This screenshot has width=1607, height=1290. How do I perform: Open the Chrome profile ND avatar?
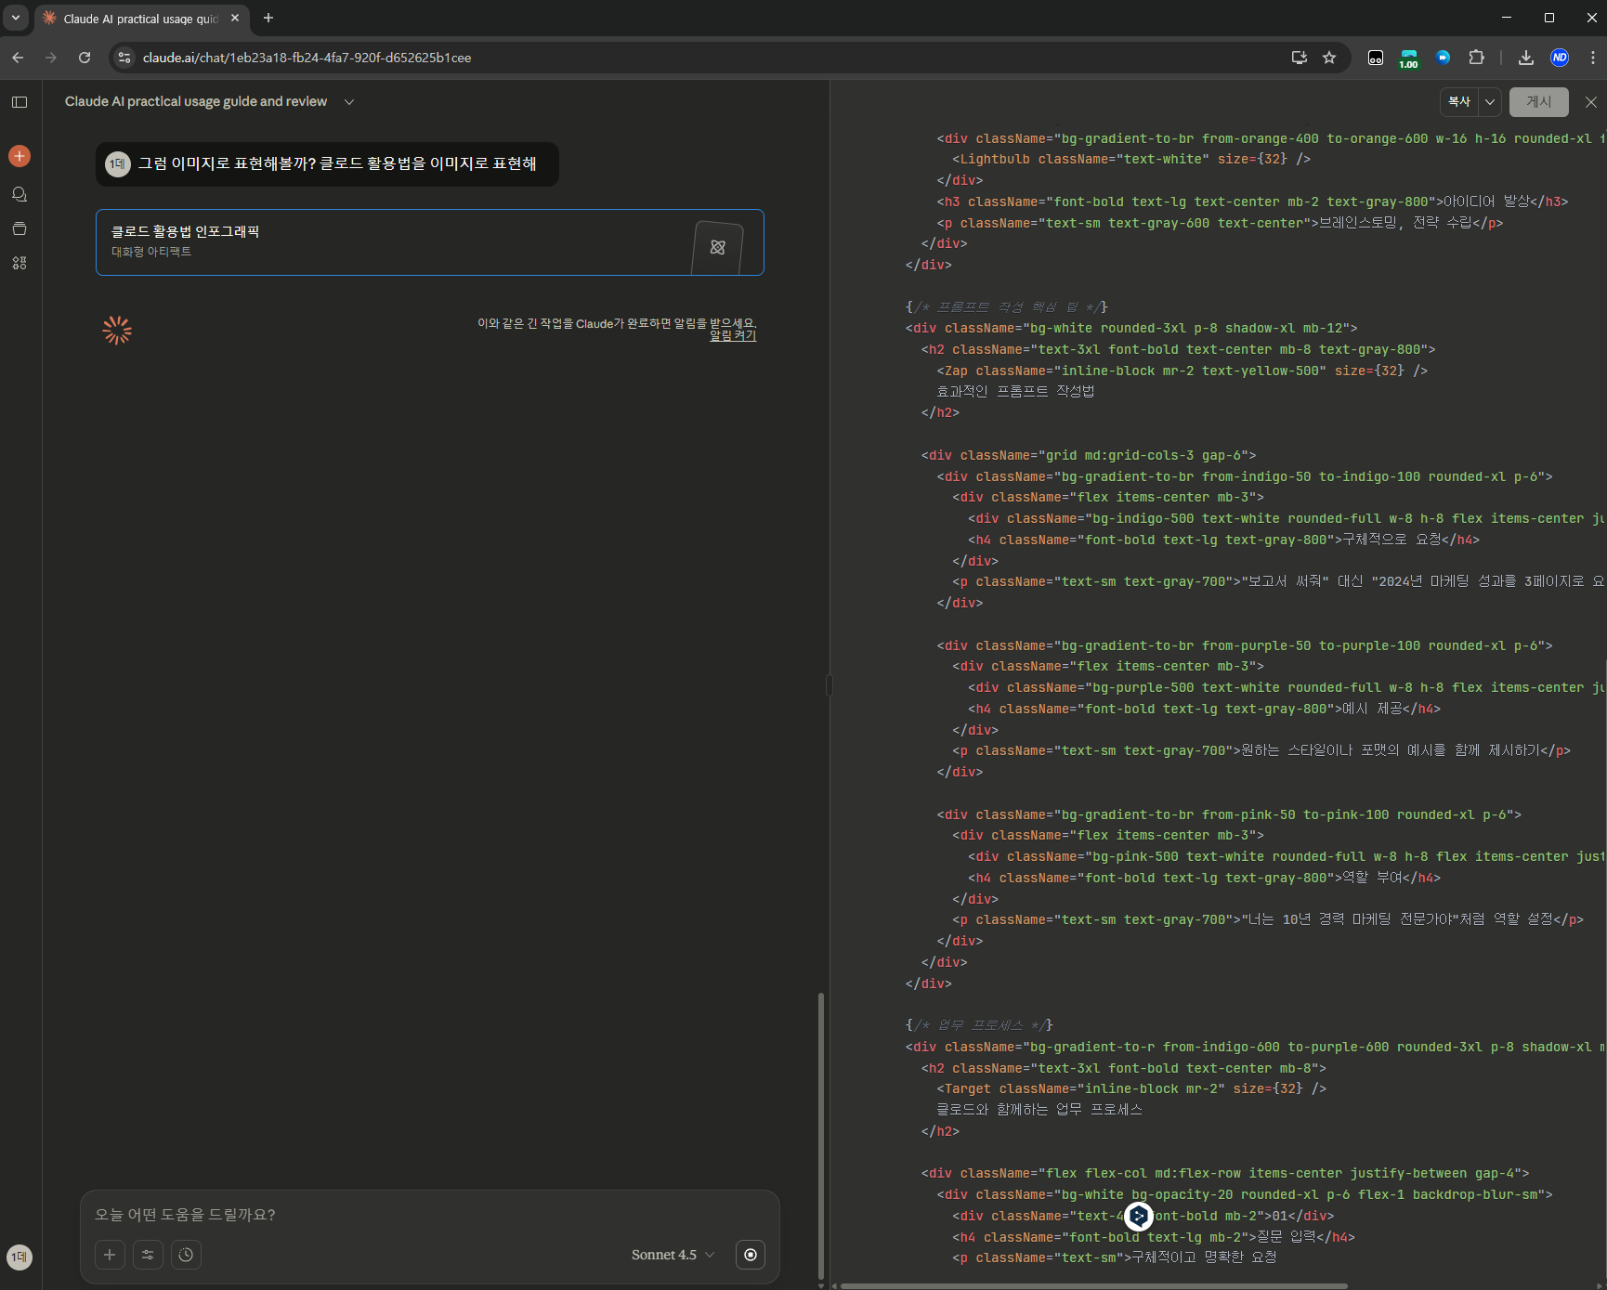coord(1560,58)
